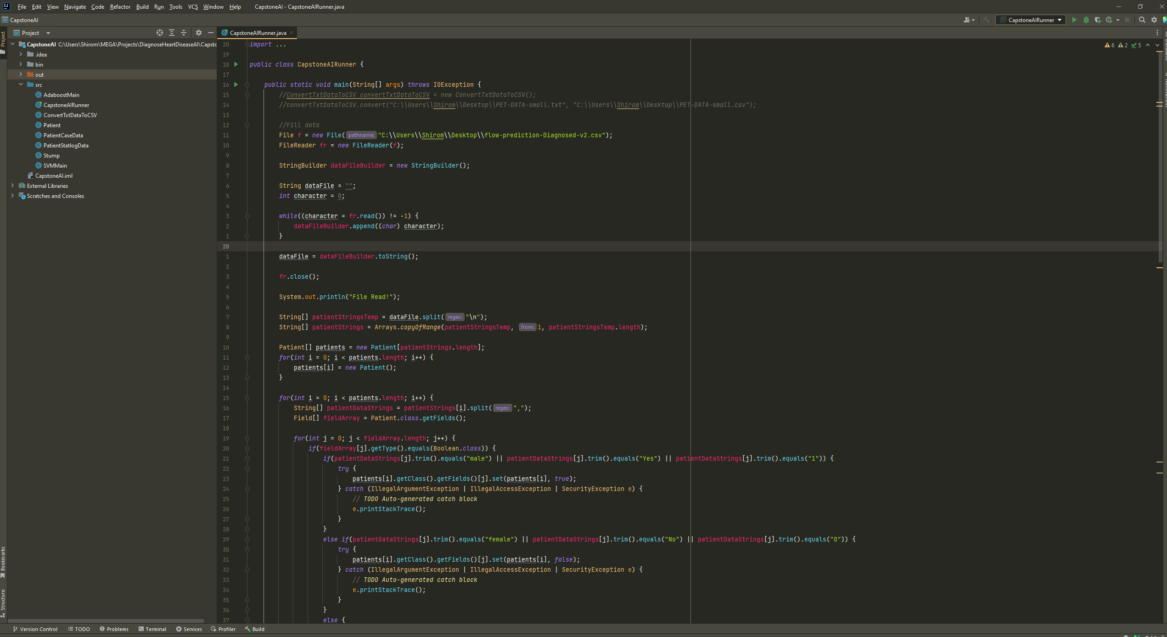
Task: Click Expand All in Project panel
Action: (x=172, y=33)
